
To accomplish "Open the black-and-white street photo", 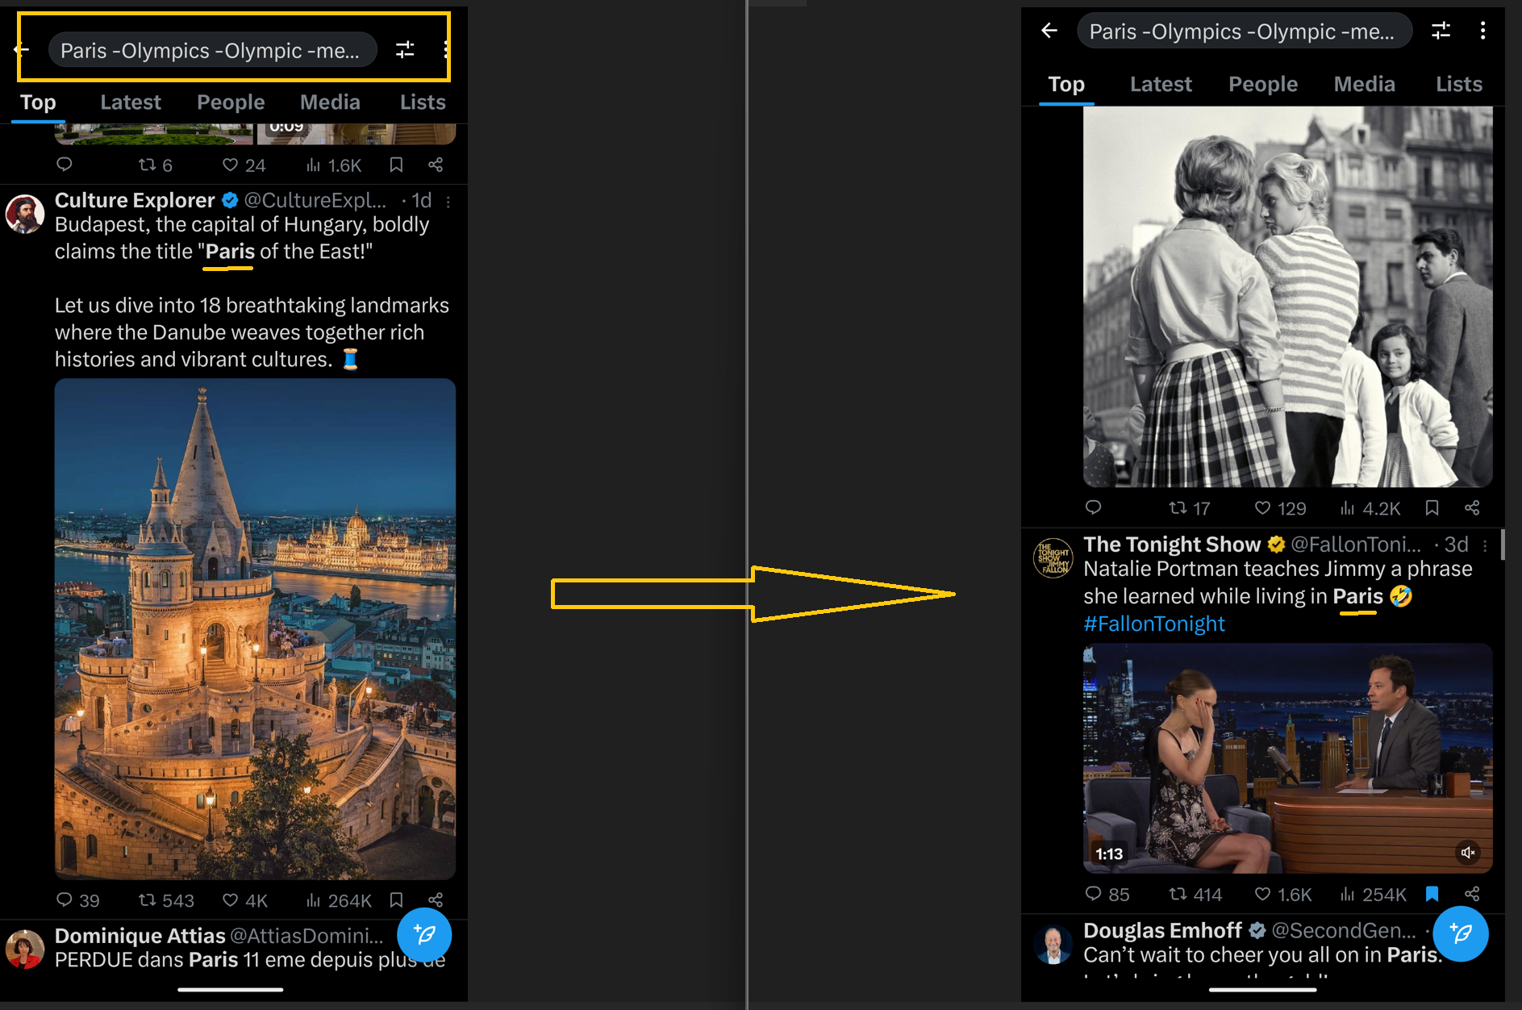I will (1287, 297).
